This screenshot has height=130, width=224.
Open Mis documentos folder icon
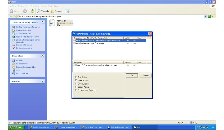point(14,64)
